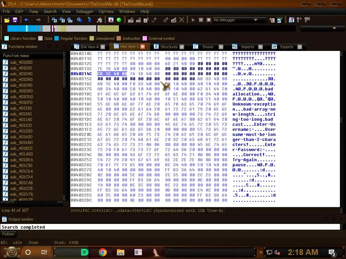This screenshot has height=259, width=346.
Task: Select function sub_401090 in list
Action: pos(21,85)
